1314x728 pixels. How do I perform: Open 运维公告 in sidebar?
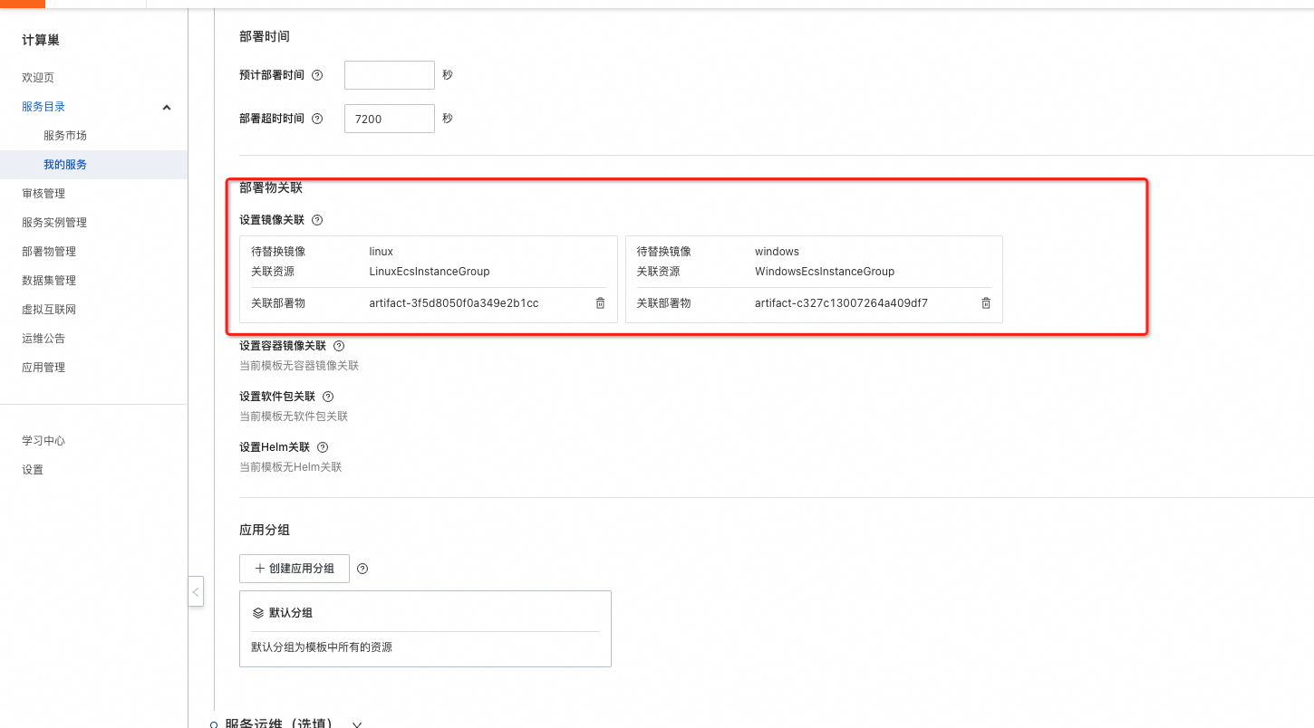[x=43, y=339]
